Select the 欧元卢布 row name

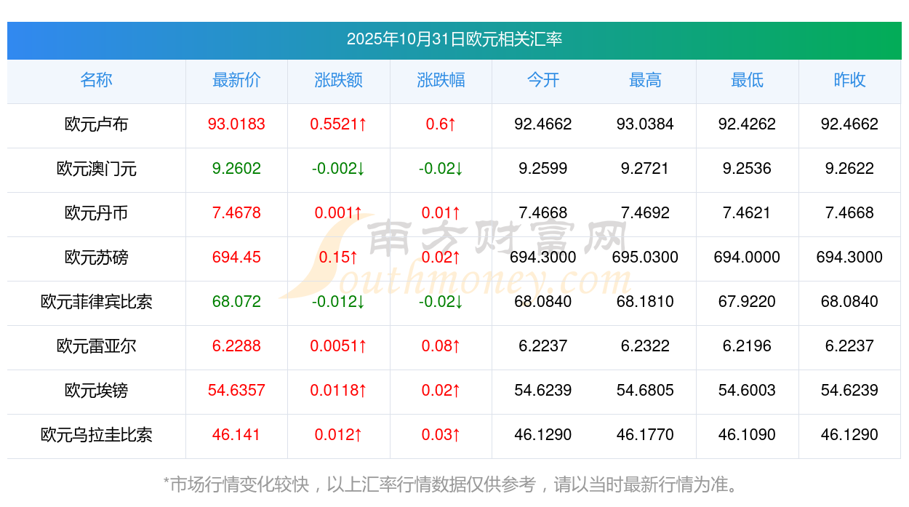[x=97, y=124]
